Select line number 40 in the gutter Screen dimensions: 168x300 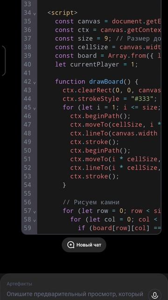(27, 64)
